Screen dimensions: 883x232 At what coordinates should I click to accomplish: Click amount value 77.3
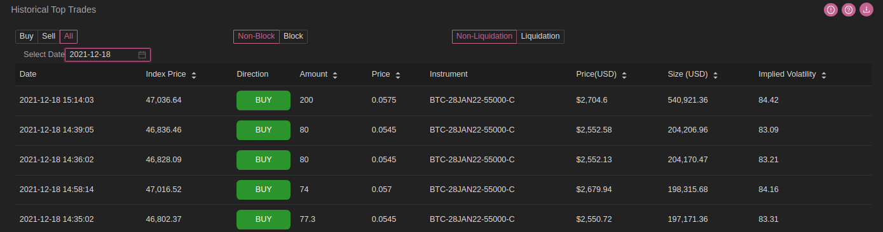308,219
